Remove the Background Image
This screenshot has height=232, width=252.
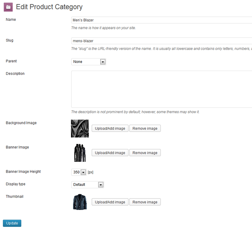click(145, 129)
